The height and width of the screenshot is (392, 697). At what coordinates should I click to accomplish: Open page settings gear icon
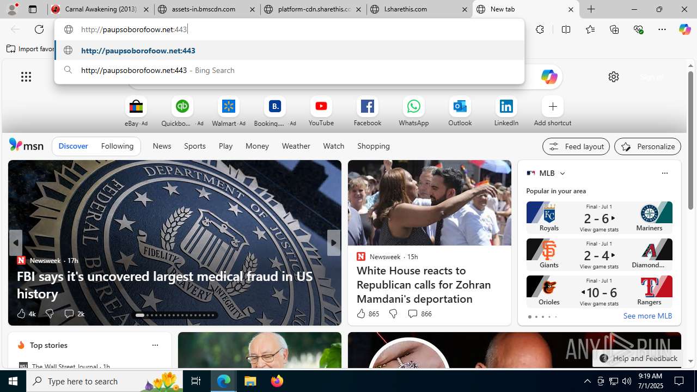click(614, 77)
